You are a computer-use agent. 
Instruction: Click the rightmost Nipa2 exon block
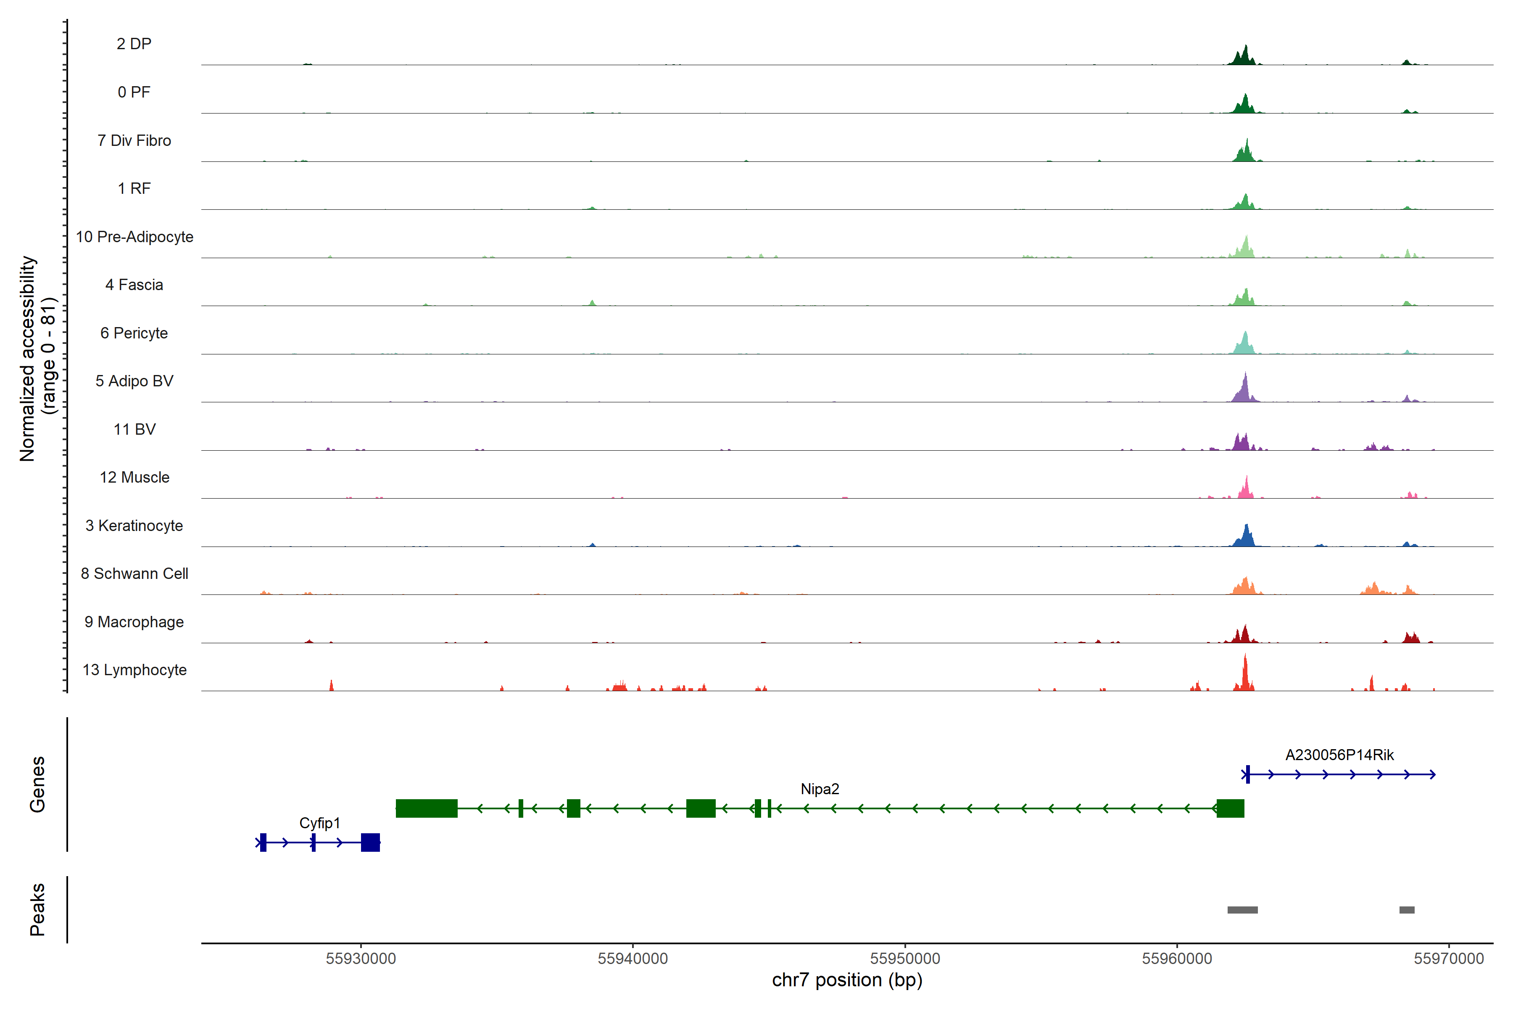coord(1230,808)
